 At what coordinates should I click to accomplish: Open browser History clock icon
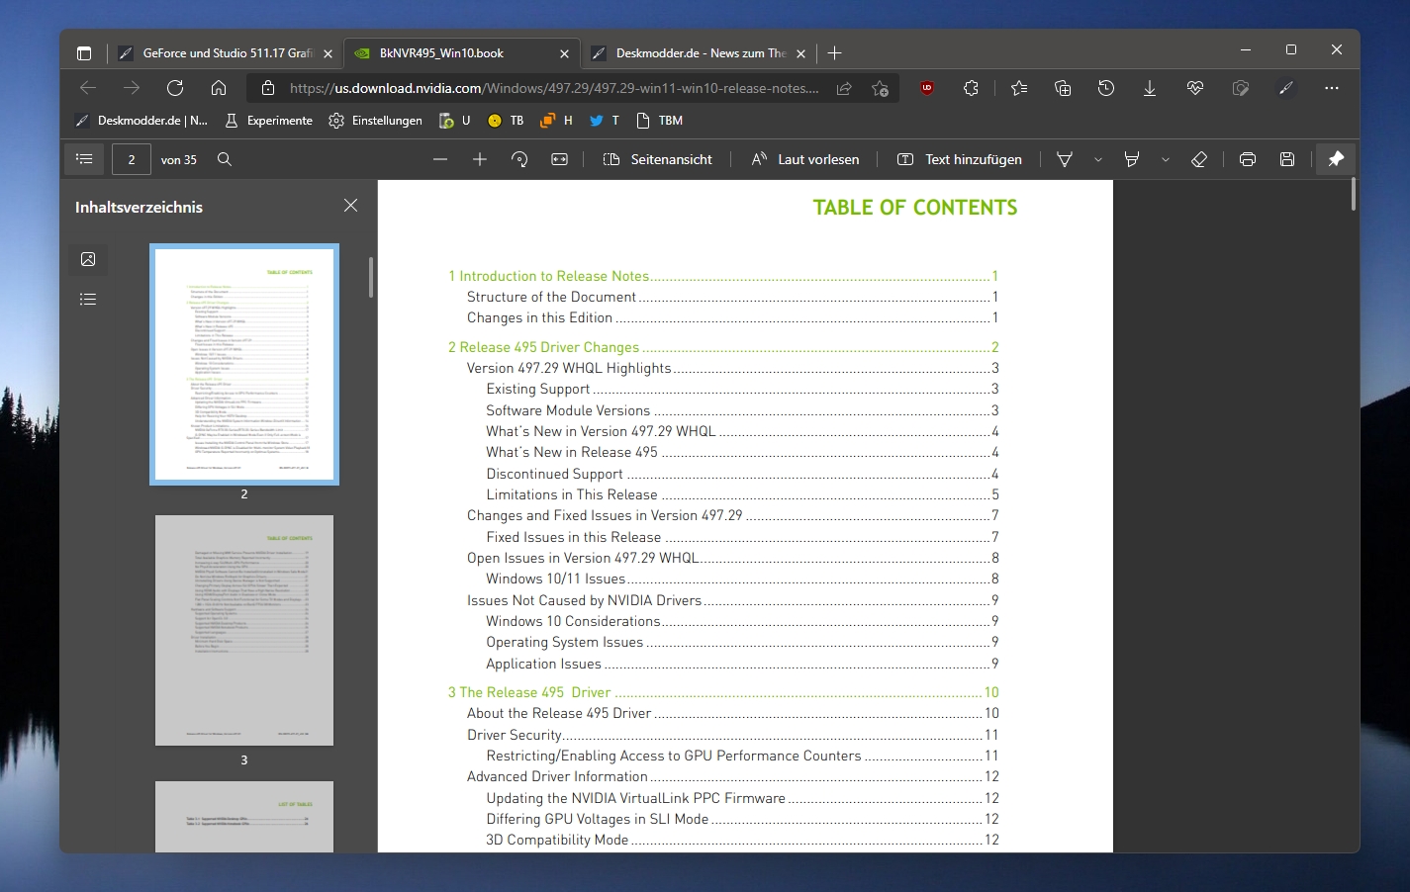pos(1106,88)
